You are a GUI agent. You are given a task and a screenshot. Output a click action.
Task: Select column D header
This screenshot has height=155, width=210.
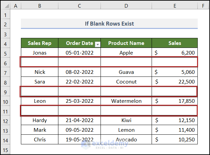point(126,6)
